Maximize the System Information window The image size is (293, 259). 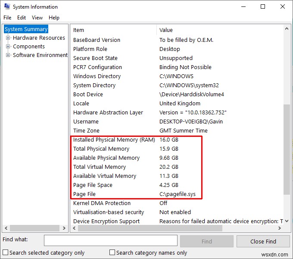(x=263, y=6)
